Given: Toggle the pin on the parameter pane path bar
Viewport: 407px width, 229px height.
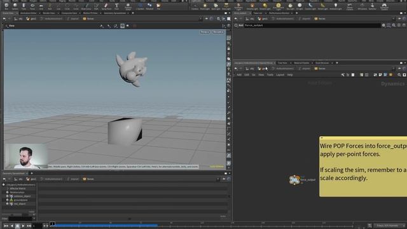Looking at the screenshot, I should tap(399, 18).
